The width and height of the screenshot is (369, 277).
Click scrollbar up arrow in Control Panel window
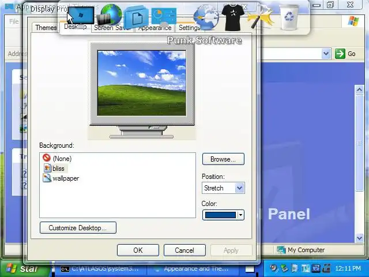pyautogui.click(x=359, y=90)
